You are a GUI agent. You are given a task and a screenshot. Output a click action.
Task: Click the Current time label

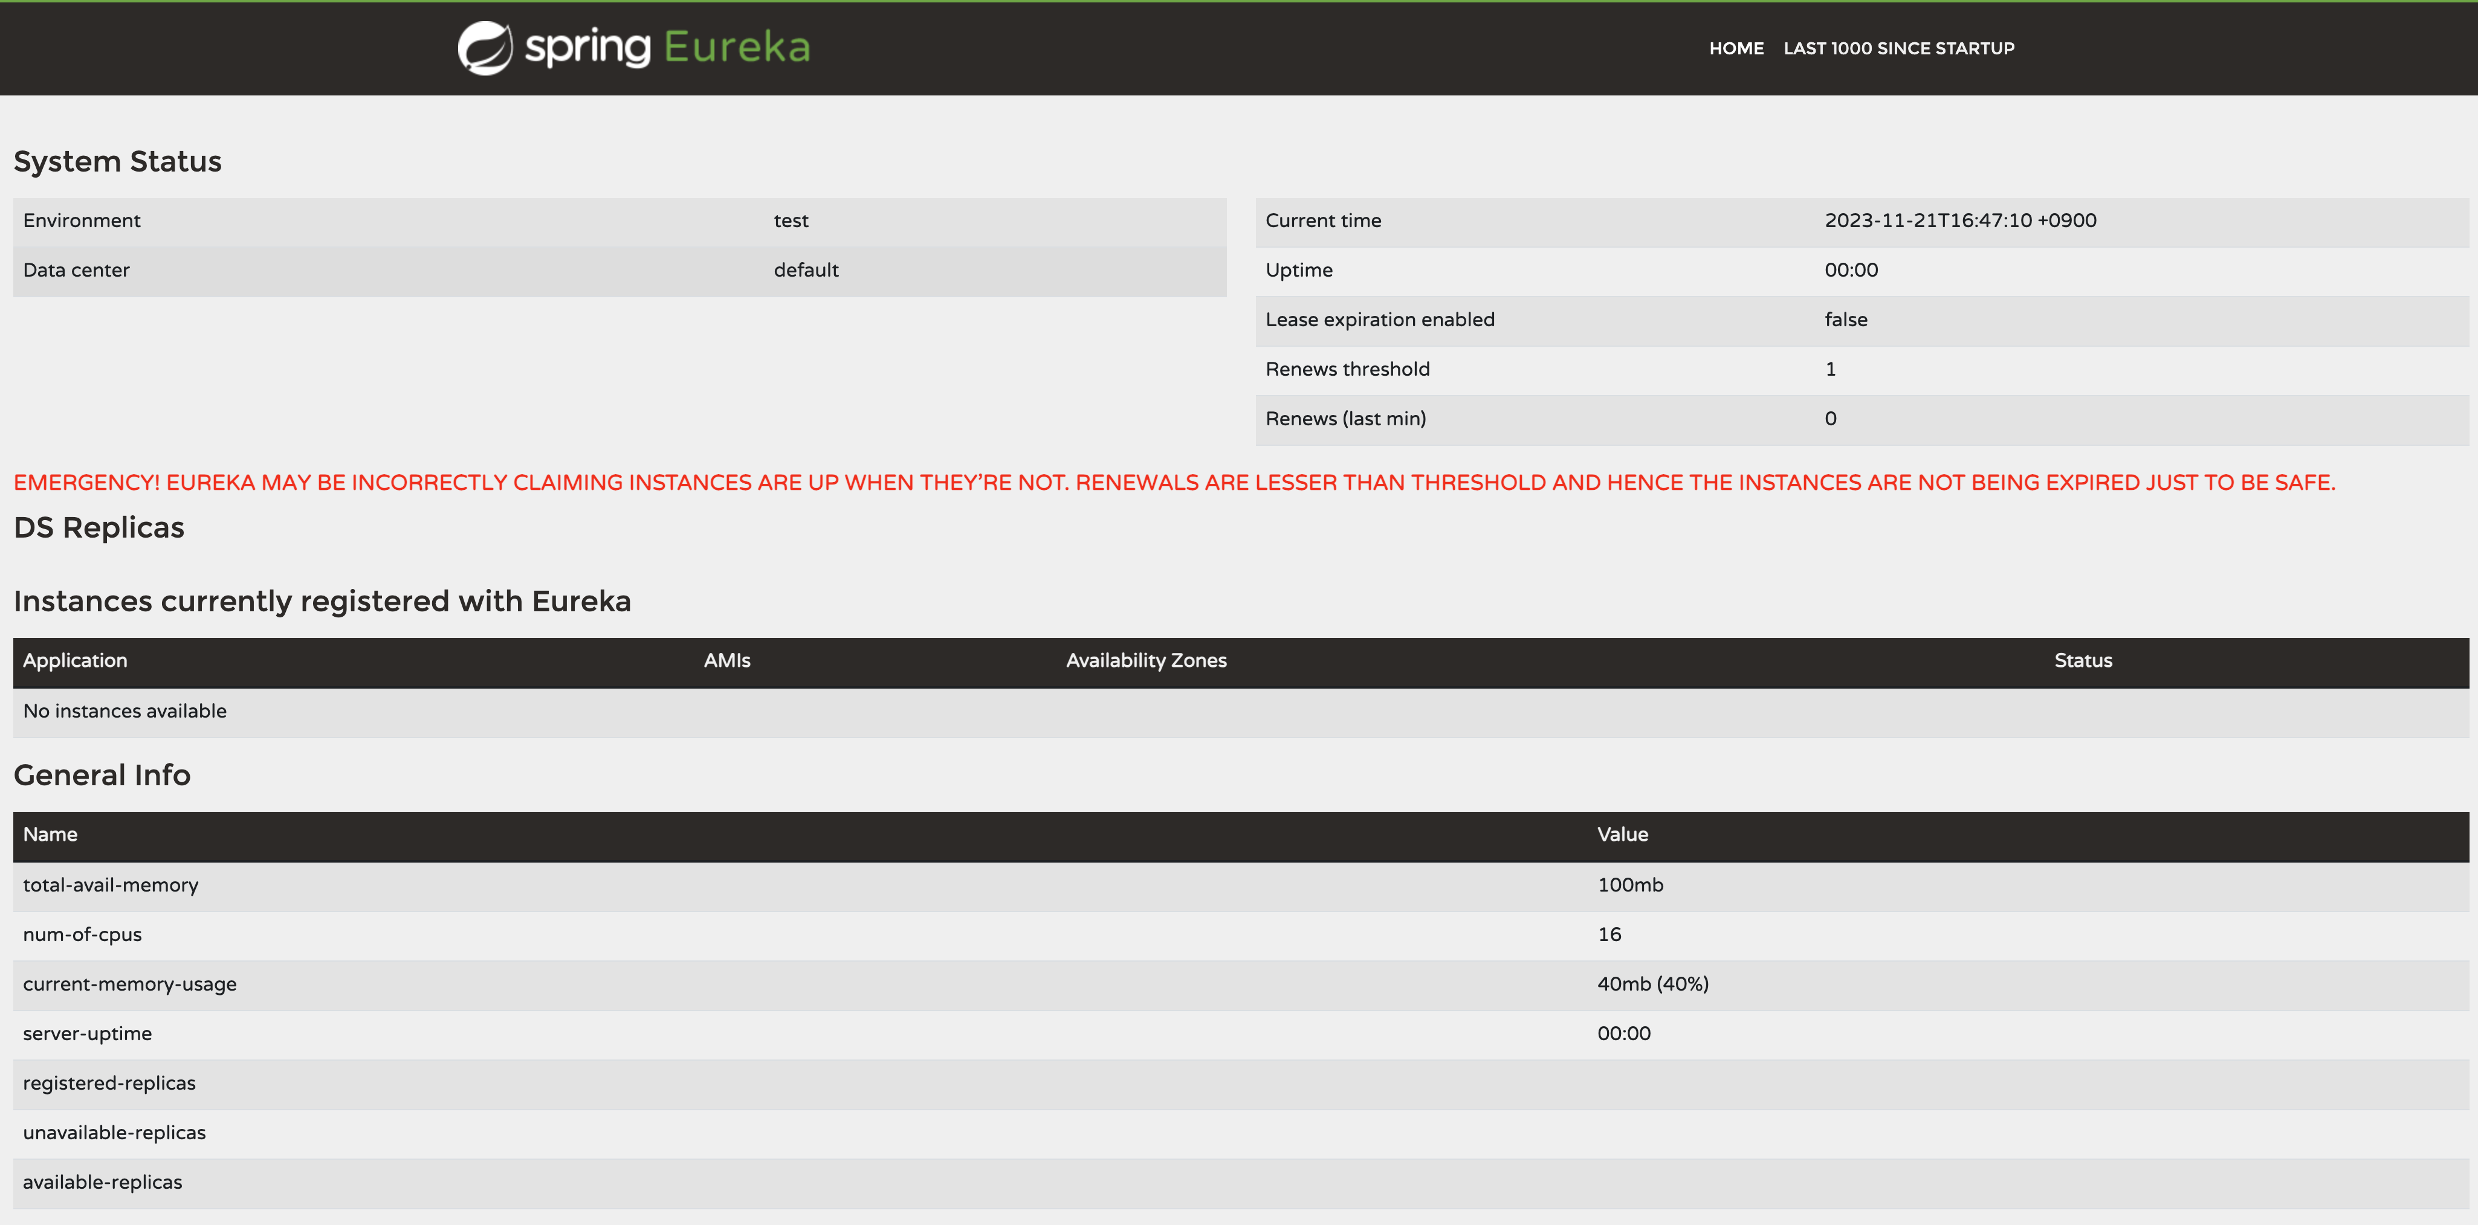1322,220
